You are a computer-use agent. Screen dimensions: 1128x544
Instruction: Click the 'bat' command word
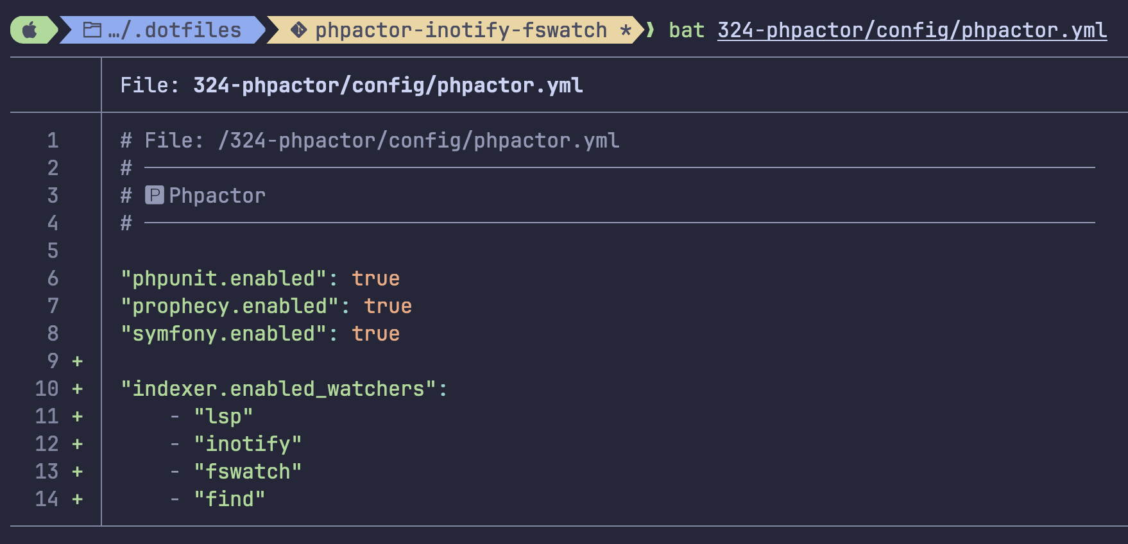687,30
